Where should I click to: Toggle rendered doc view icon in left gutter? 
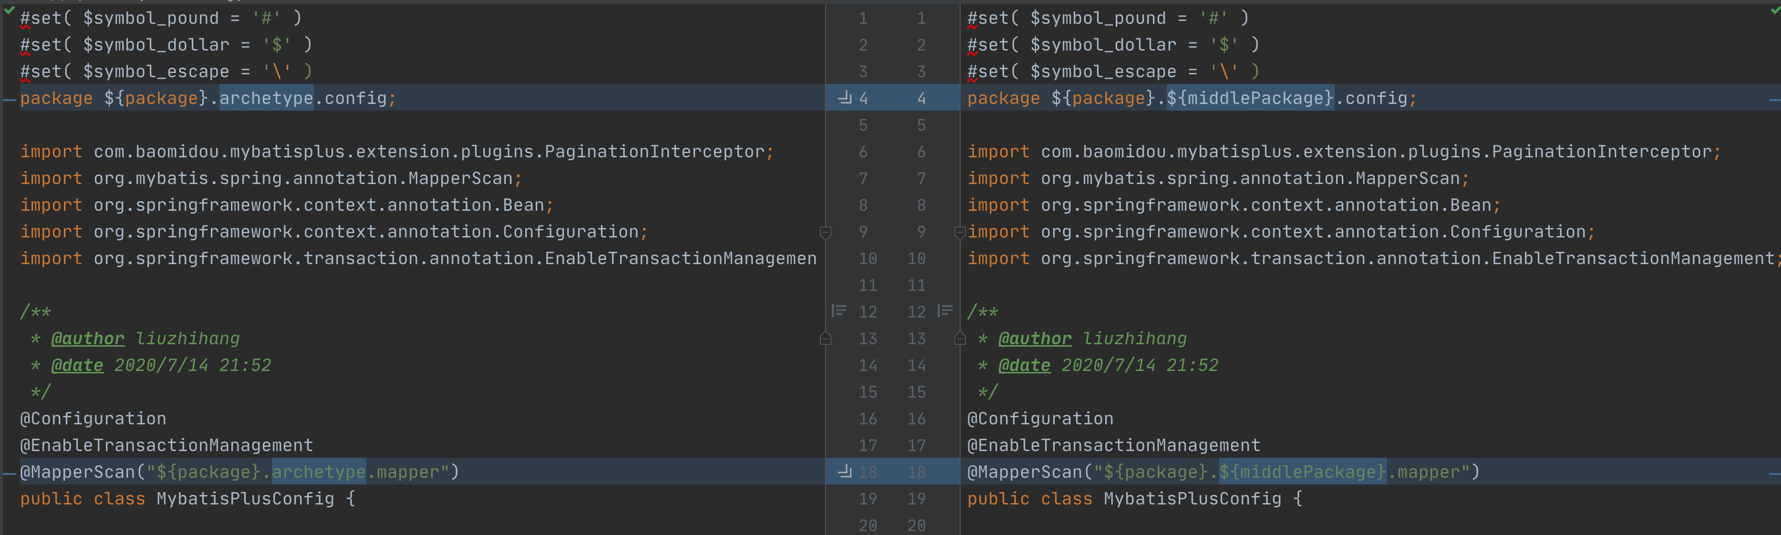coord(839,311)
